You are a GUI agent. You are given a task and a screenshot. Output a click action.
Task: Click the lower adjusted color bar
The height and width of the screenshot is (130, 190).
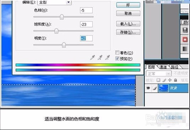tap(78, 70)
